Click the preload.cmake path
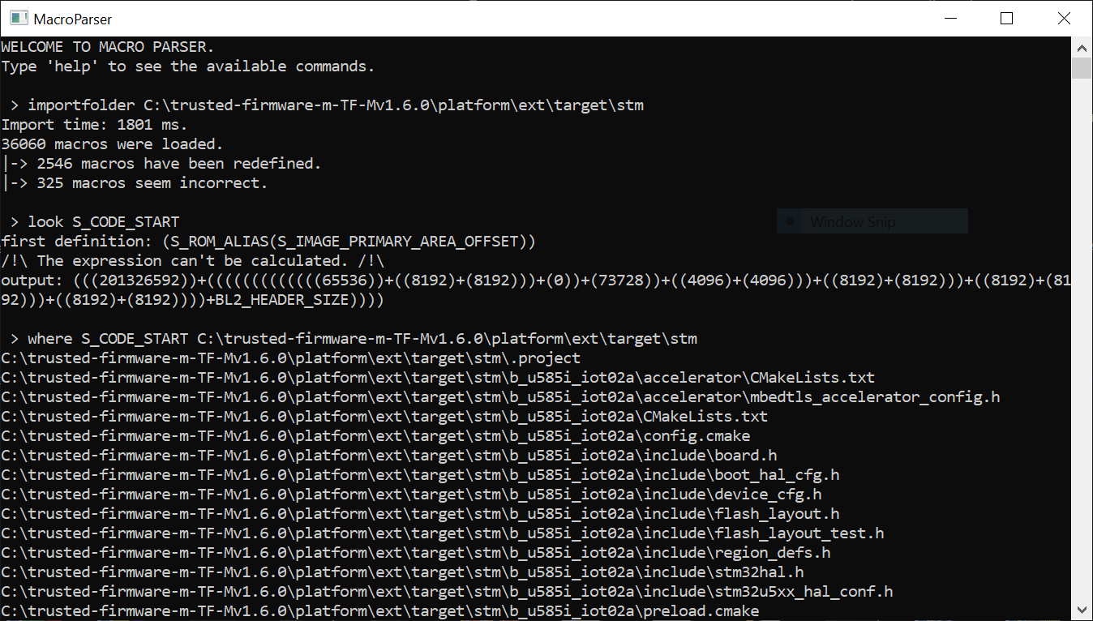 (x=380, y=611)
